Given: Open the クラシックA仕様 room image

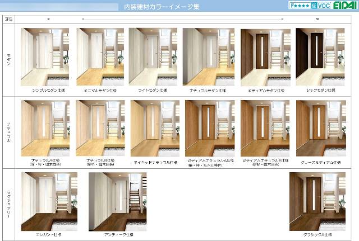Looking at the screenshot, I should [314, 200].
